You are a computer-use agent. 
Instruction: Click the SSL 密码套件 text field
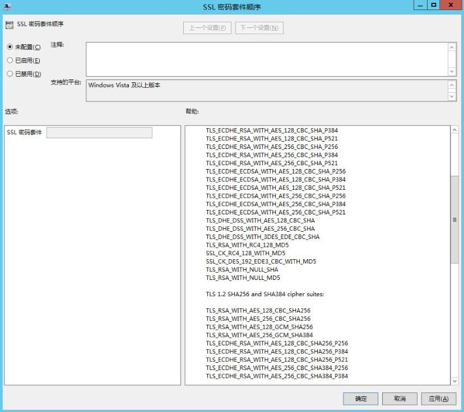click(x=99, y=133)
